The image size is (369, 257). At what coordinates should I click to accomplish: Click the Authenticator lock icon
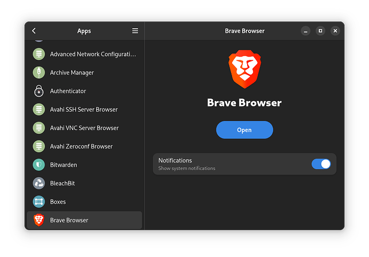click(39, 91)
